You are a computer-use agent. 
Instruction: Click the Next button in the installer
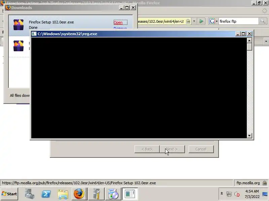[172, 149]
